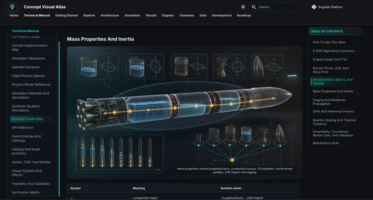The width and height of the screenshot is (373, 200).
Task: Jump to Mass Properties And Inertia TOC link
Action: pos(332,92)
